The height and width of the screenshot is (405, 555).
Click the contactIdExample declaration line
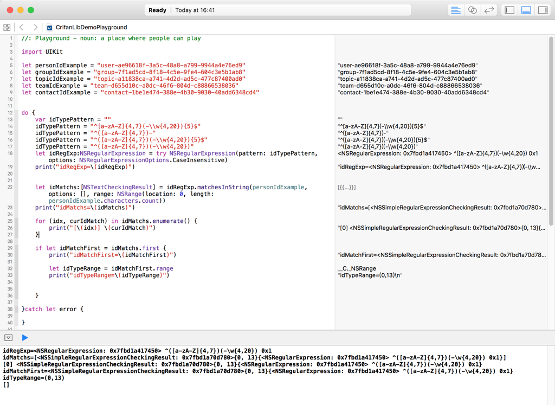pyautogui.click(x=140, y=92)
